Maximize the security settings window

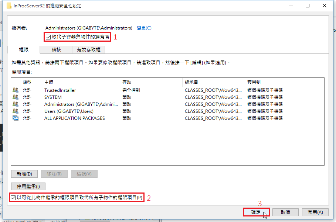[307, 6]
